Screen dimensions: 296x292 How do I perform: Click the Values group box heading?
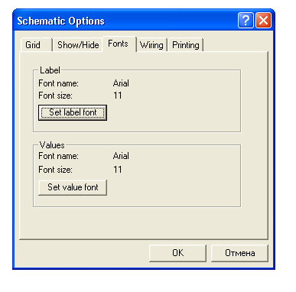click(52, 145)
